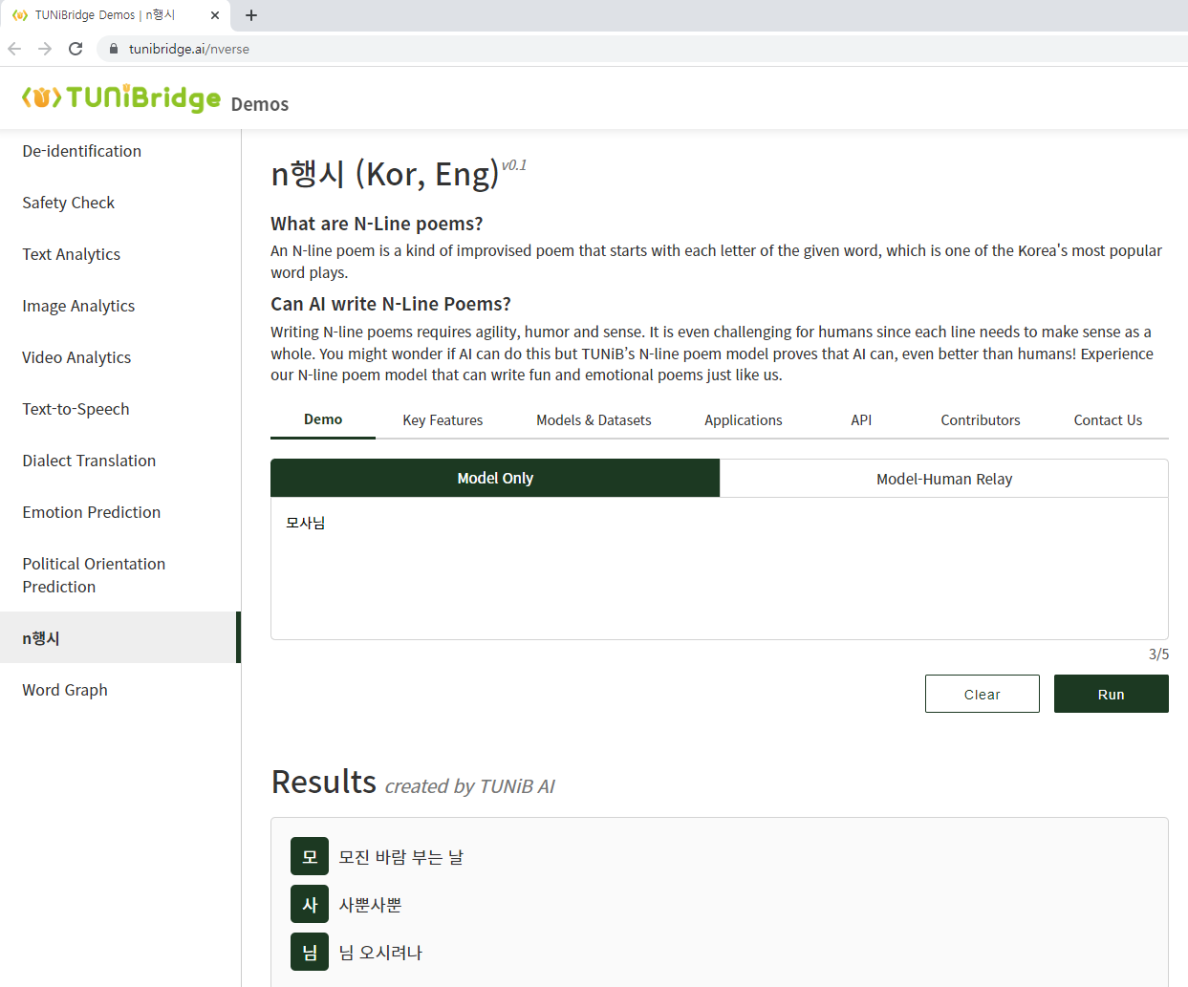Open the Contact Us tab

pyautogui.click(x=1108, y=420)
